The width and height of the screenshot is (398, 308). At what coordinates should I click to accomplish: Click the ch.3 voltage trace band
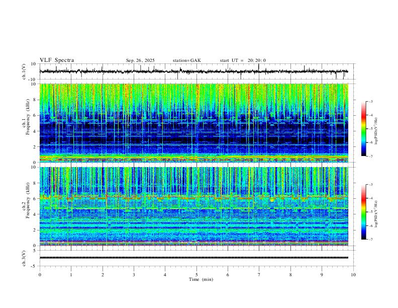(x=193, y=258)
